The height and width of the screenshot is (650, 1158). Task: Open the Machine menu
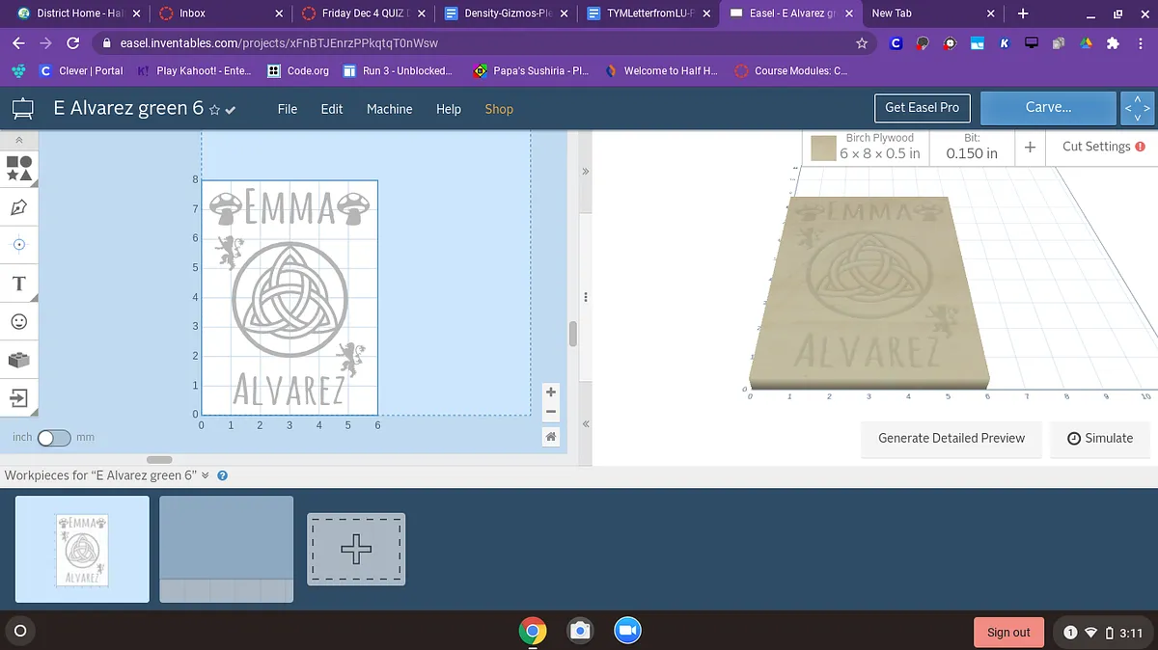tap(390, 109)
